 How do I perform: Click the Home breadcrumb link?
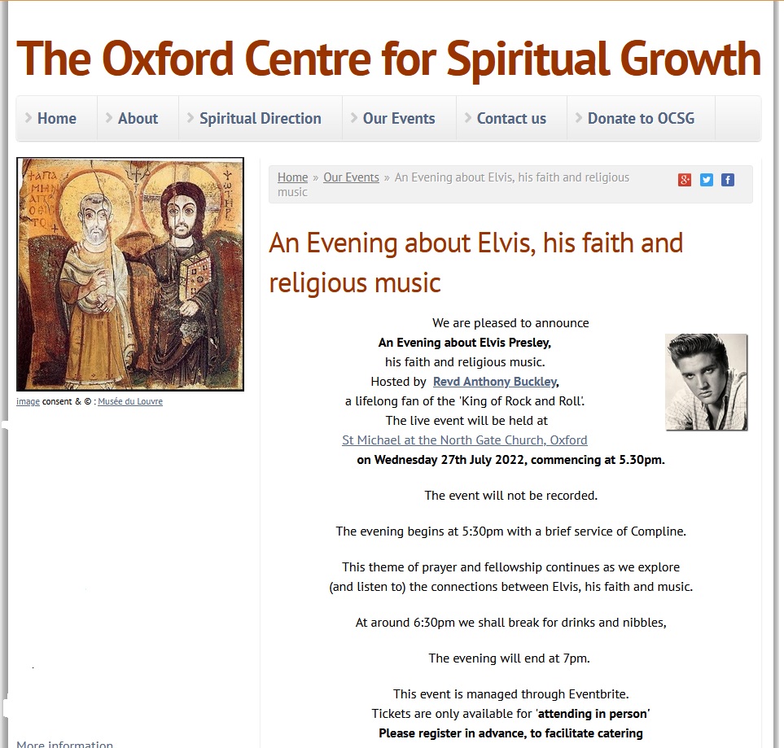coord(292,177)
